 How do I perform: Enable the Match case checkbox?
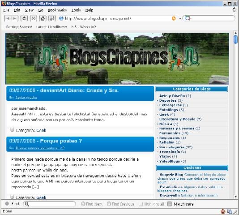(x=170, y=204)
